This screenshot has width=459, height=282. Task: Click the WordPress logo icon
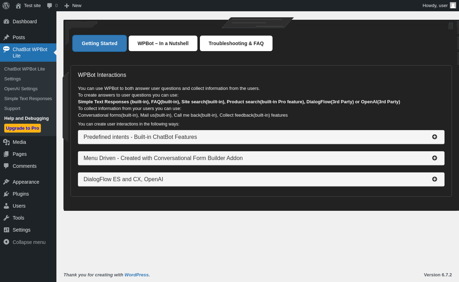coord(6,6)
